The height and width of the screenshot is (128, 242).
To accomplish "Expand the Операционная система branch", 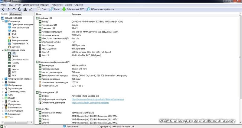I will click(3, 79).
